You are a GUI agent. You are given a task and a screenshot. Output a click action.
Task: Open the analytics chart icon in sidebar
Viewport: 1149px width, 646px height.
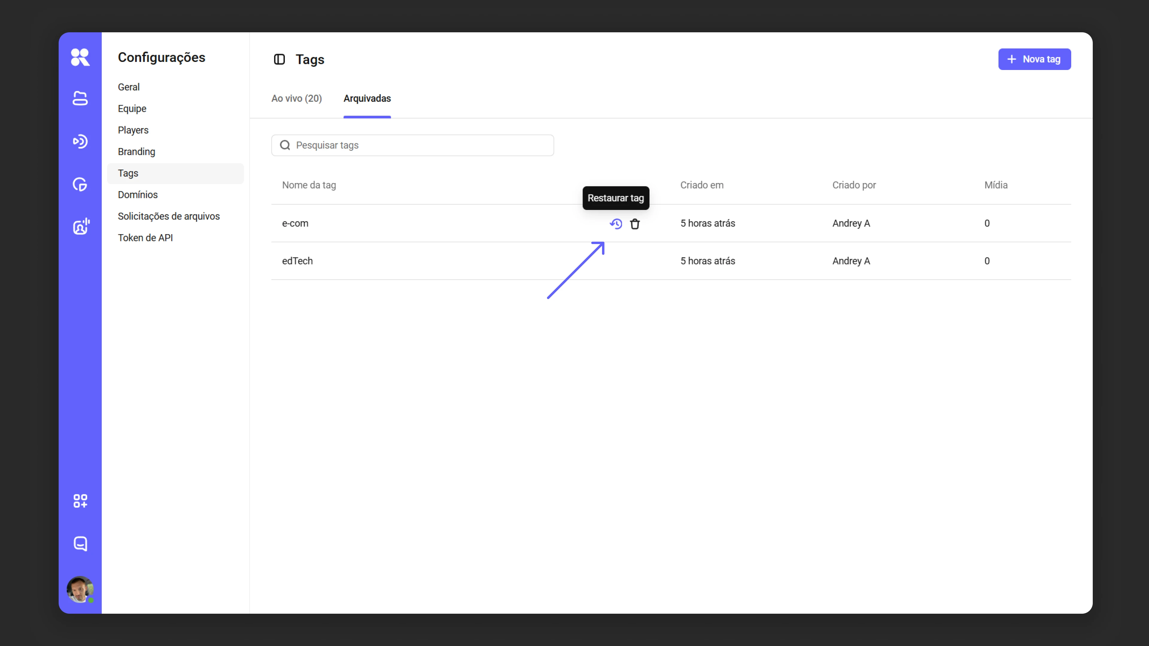pos(80,184)
